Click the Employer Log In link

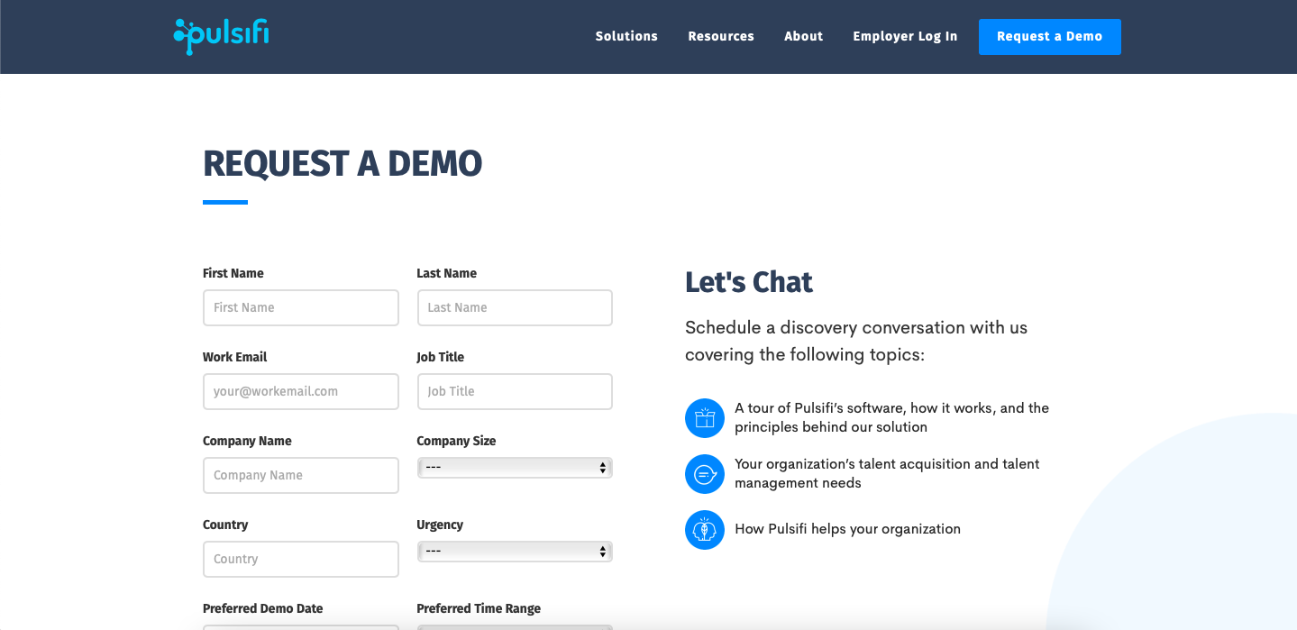[x=905, y=36]
